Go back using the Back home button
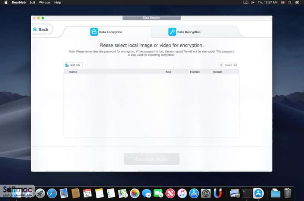This screenshot has height=201, width=304. point(41,29)
